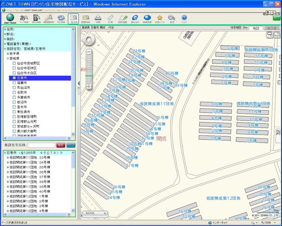
Task: Click the ZNET TOWN globe logo
Action: pos(10,19)
